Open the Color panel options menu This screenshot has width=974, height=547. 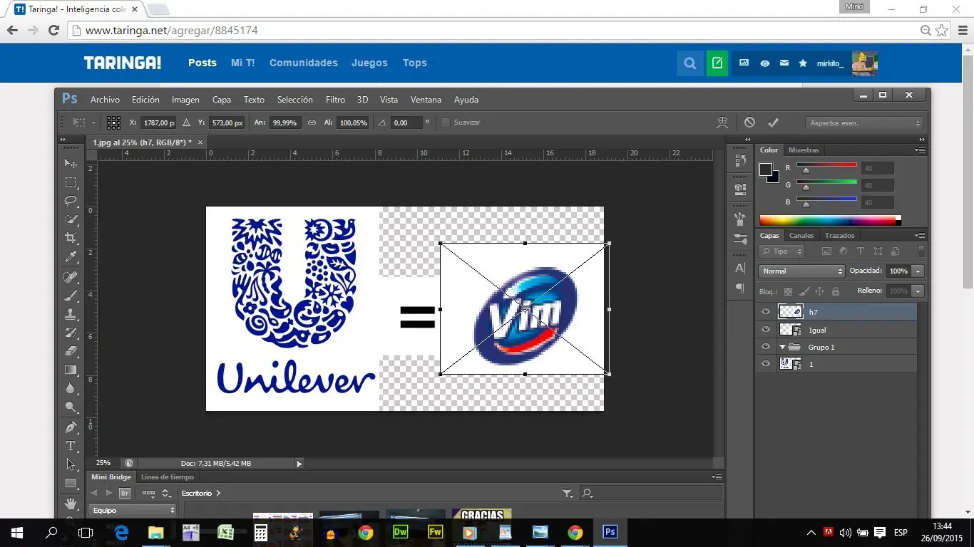921,150
